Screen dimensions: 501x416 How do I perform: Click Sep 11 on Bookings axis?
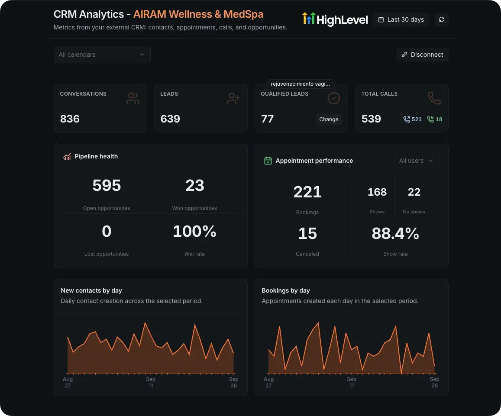pos(352,382)
